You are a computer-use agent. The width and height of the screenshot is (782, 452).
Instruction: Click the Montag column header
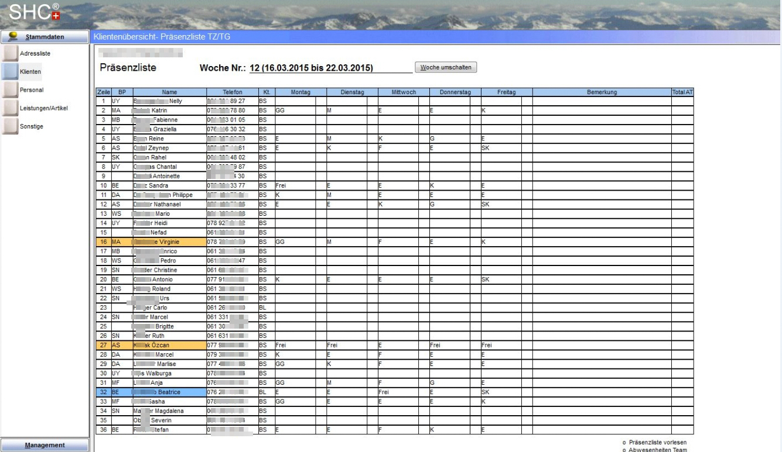tap(299, 92)
